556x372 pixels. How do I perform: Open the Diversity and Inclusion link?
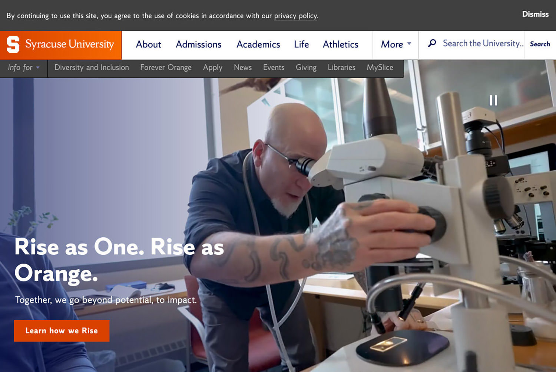click(x=92, y=68)
